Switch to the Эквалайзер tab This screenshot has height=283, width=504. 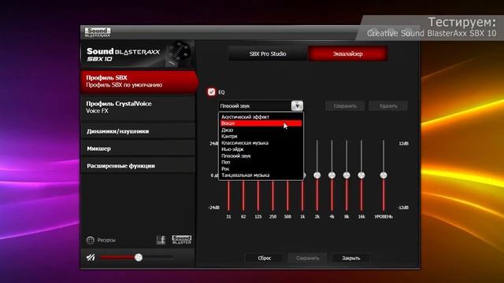[347, 54]
